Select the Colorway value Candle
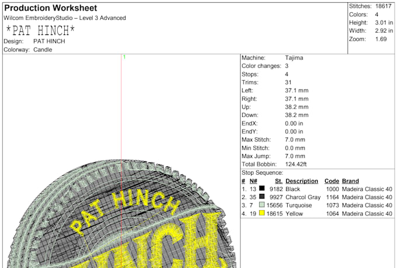 (43, 50)
